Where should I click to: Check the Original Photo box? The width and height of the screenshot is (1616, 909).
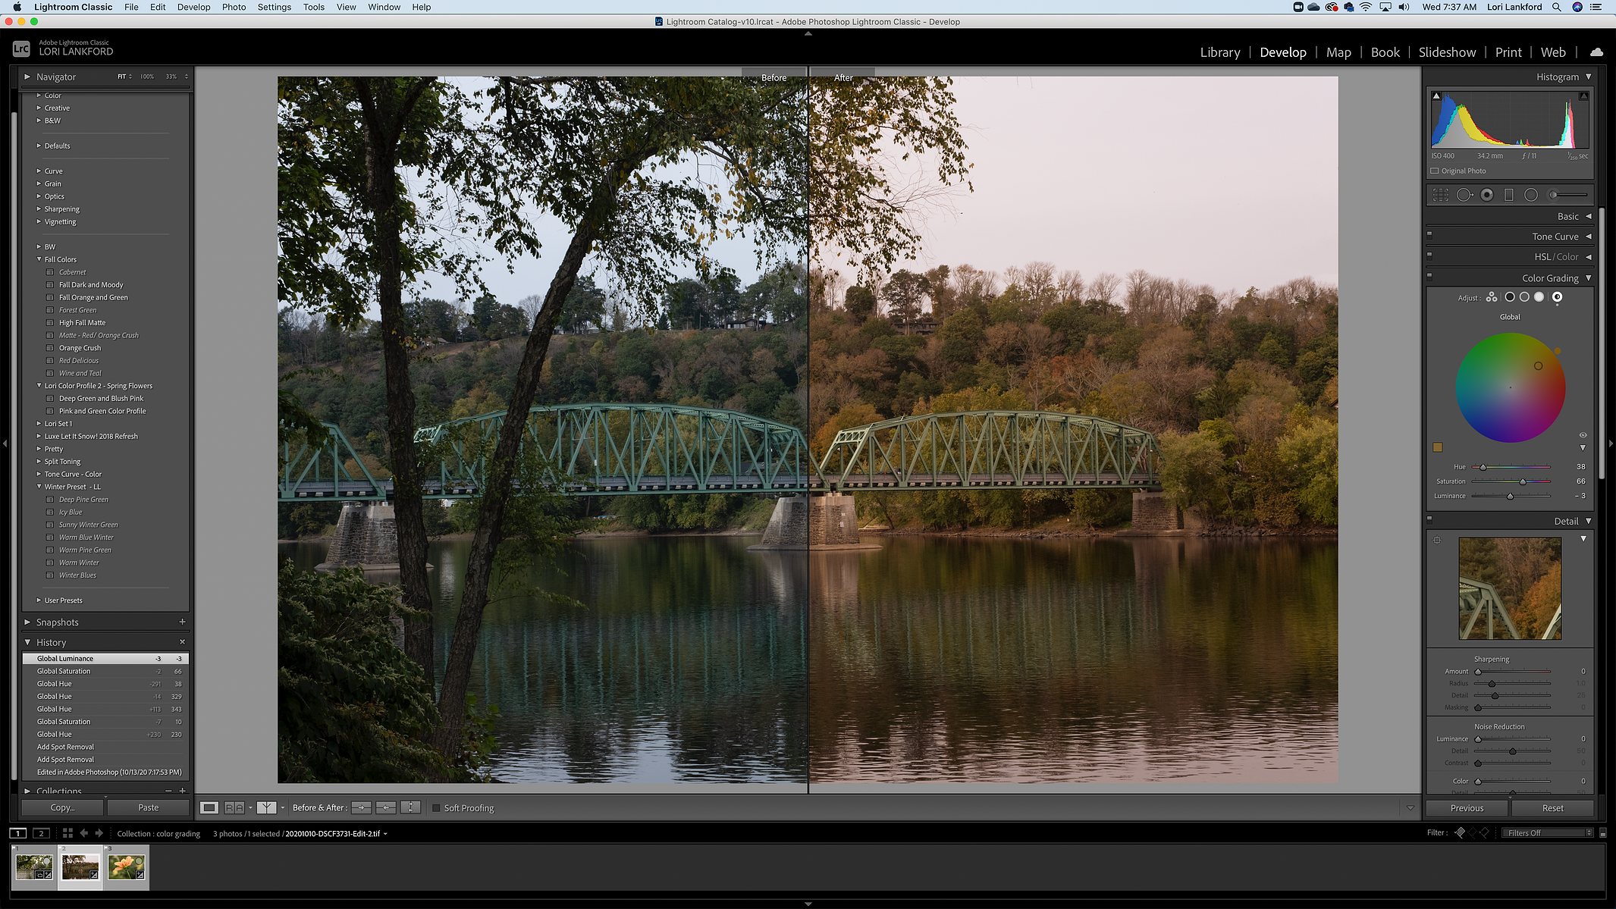(1435, 171)
